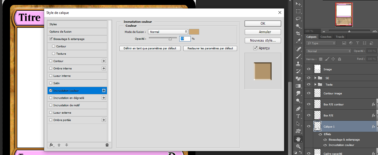The image size is (378, 155).
Task: Enable the Texture sub-option checkbox
Action: coord(54,54)
